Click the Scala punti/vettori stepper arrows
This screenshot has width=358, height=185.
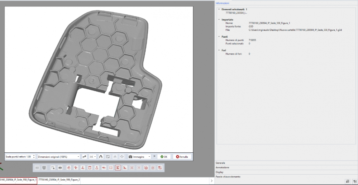[x=34, y=157]
